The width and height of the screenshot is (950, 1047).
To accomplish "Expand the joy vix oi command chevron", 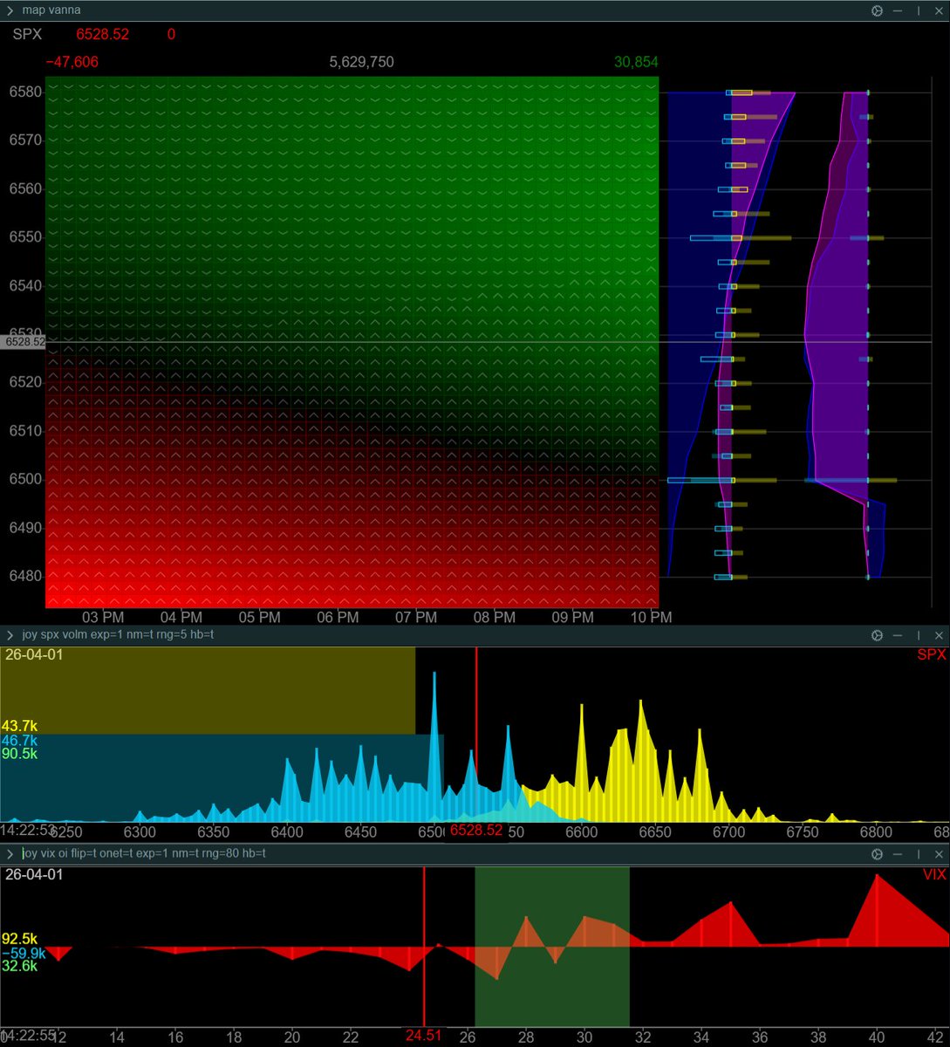I will pos(10,853).
